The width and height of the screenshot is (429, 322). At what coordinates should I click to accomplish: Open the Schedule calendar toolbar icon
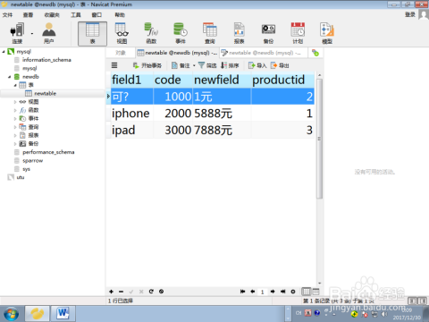[298, 33]
